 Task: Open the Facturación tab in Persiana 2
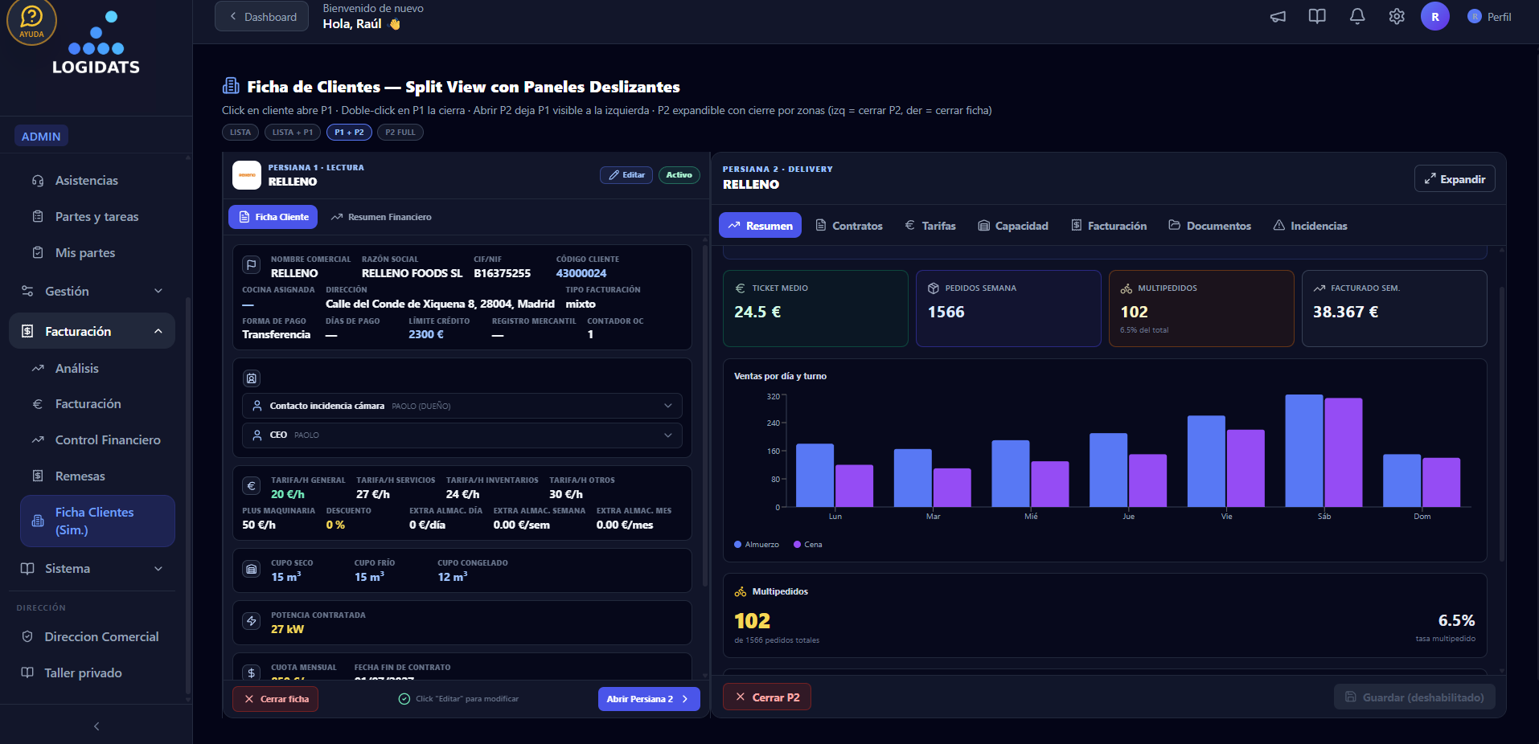(1109, 226)
